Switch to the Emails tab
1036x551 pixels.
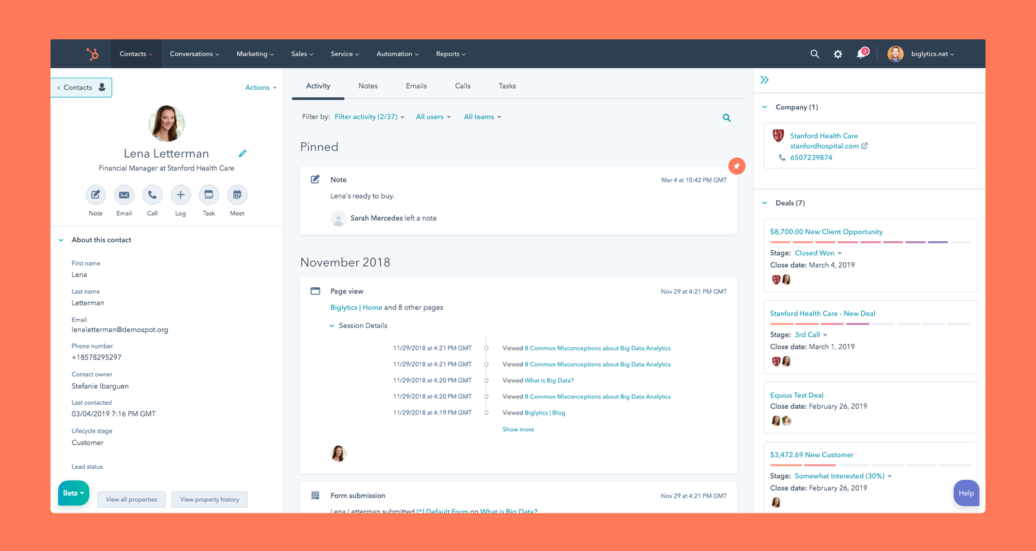click(x=416, y=86)
